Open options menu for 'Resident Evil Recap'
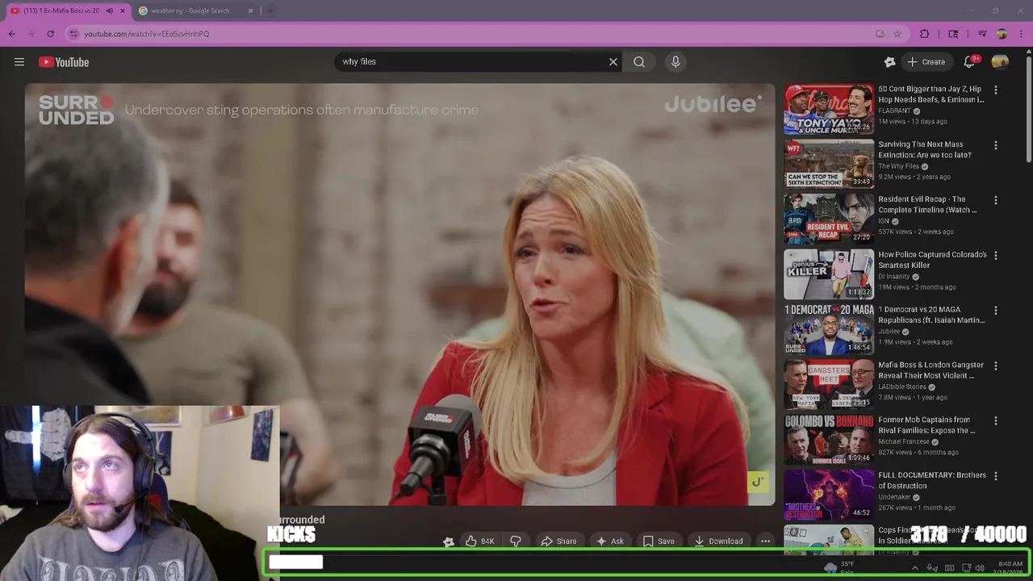This screenshot has width=1033, height=581. pos(995,200)
